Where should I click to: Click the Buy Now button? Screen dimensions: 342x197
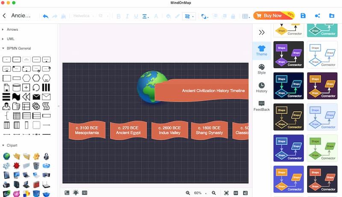274,15
